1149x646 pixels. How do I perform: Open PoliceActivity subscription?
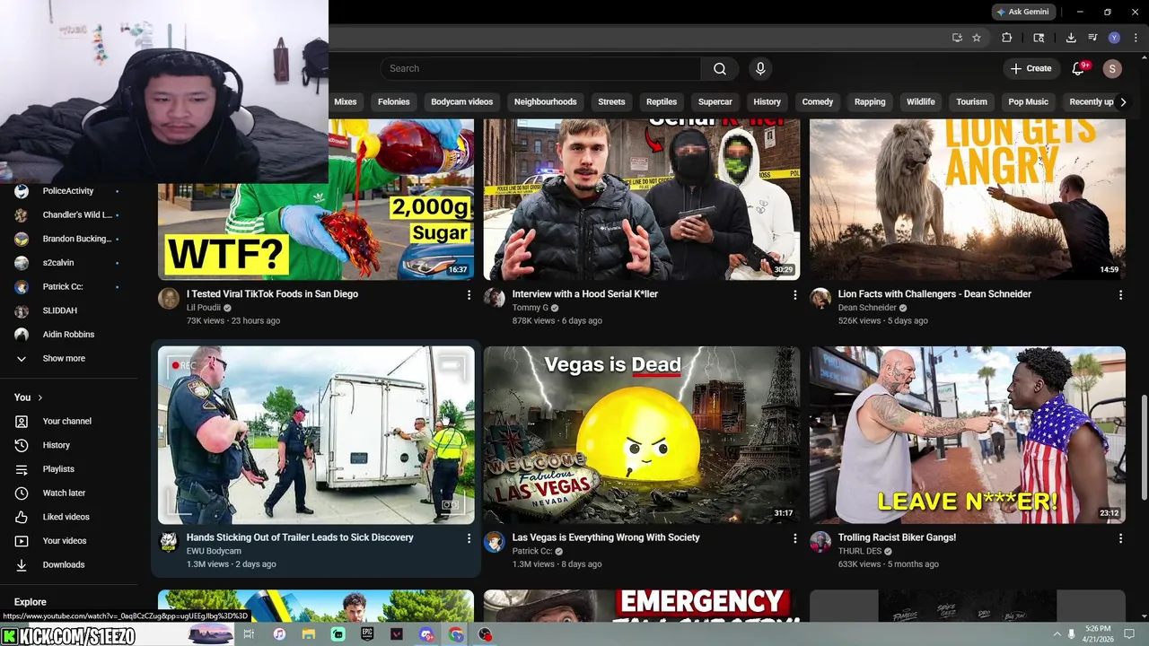click(67, 191)
